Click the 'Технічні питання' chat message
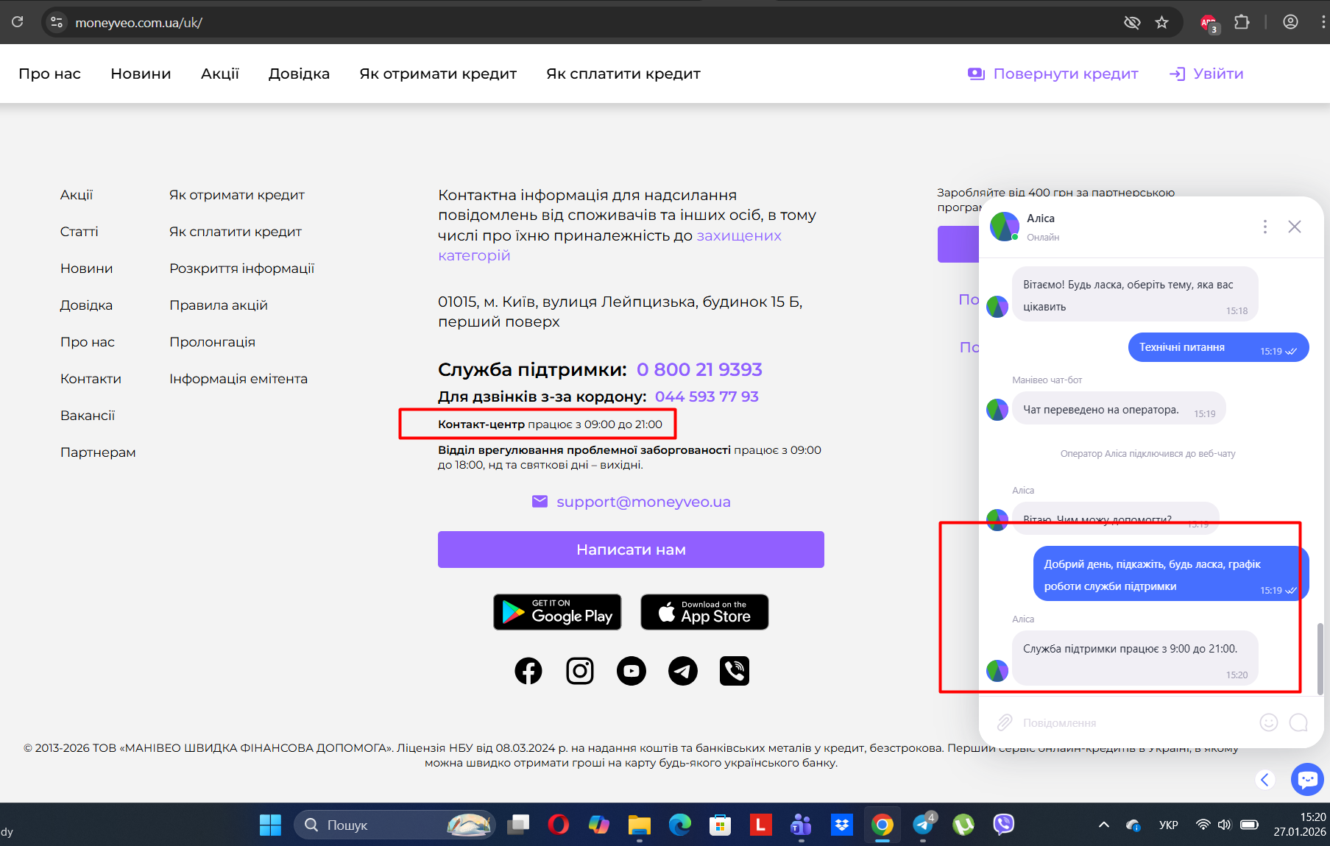The image size is (1330, 846). (1218, 347)
